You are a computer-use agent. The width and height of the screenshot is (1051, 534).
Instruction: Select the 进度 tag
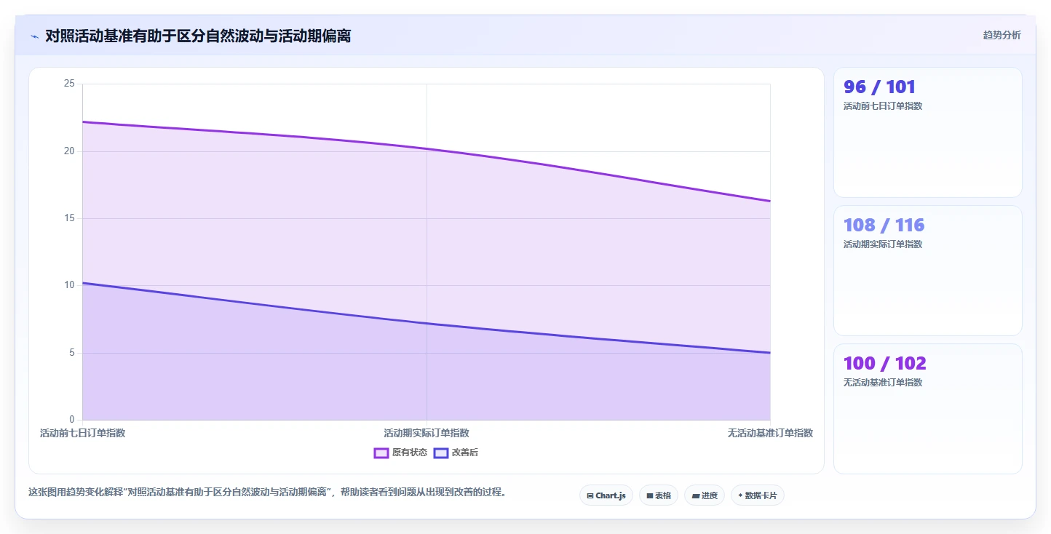coord(705,495)
